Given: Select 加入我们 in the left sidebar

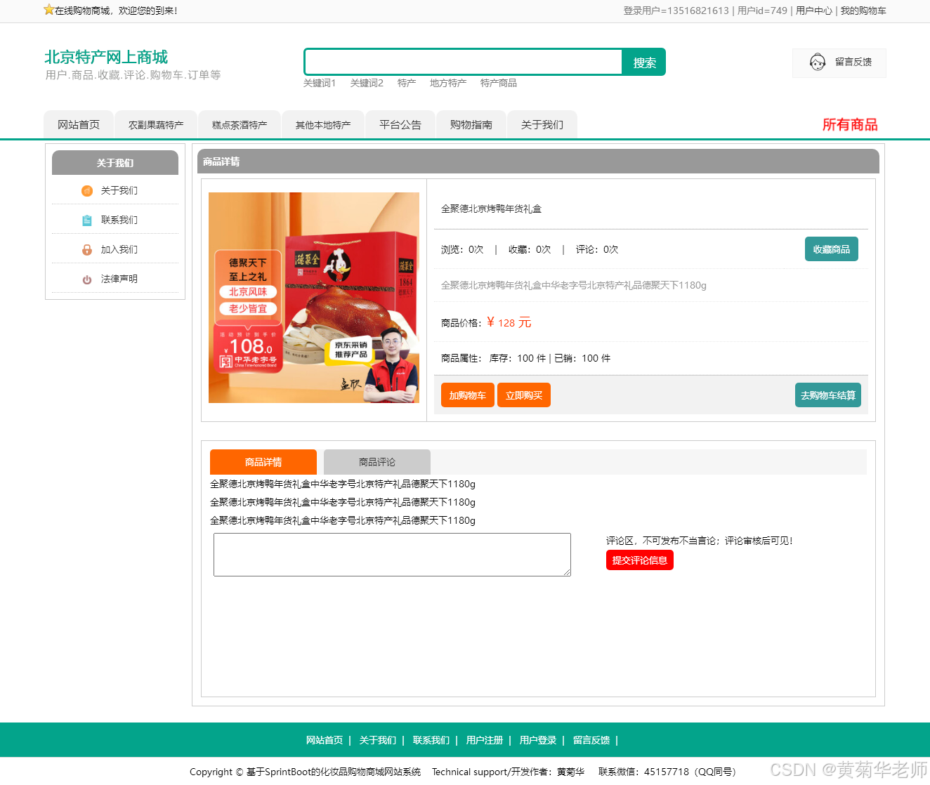Looking at the screenshot, I should click(119, 250).
